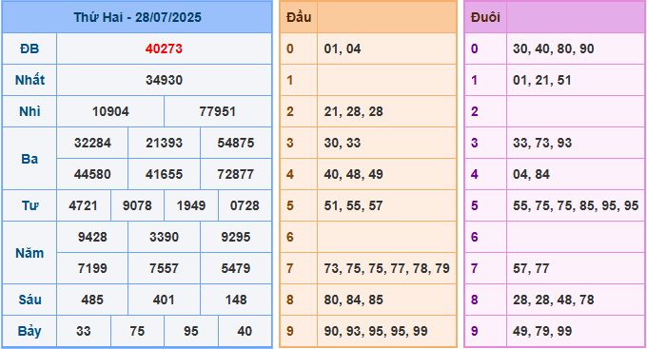The width and height of the screenshot is (647, 349).
Task: Select second prize number 77951
Action: pyautogui.click(x=218, y=111)
